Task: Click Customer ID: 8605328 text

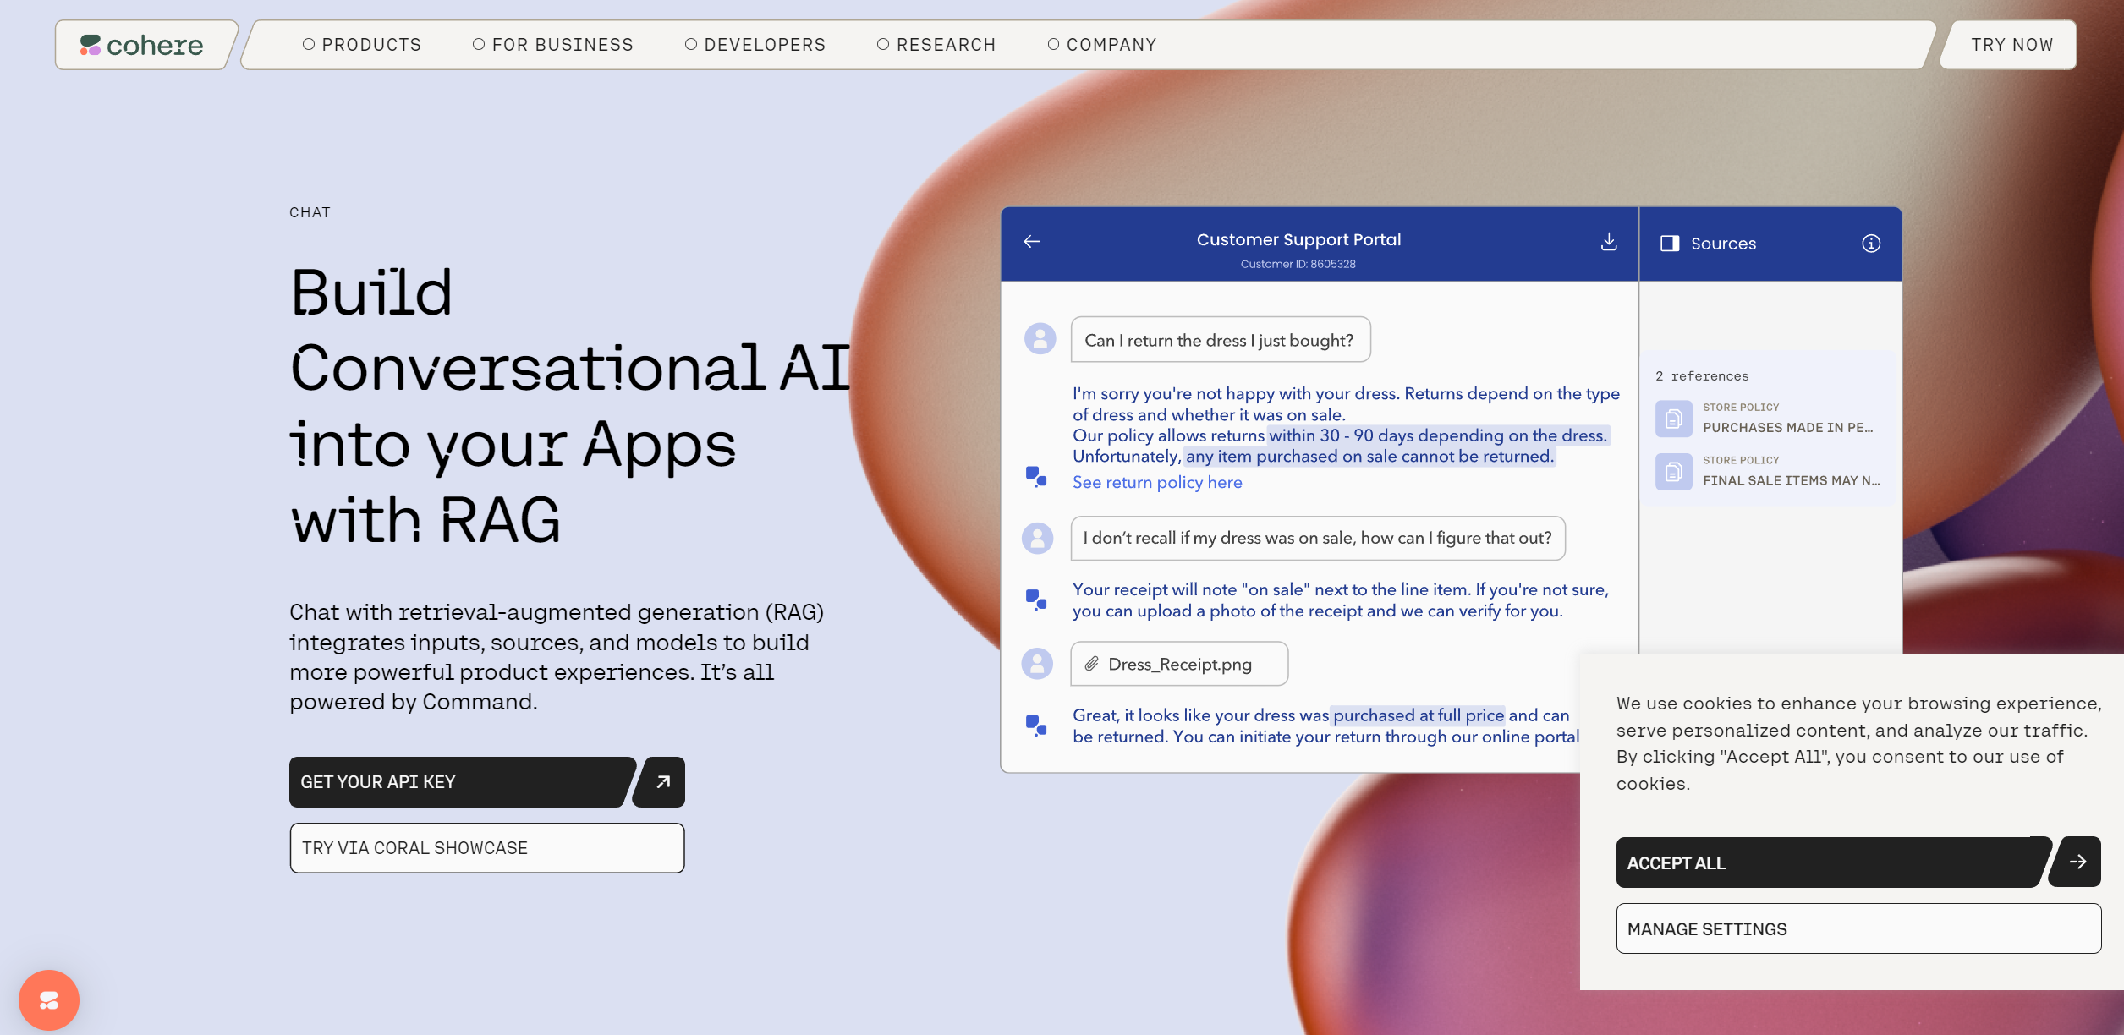Action: pos(1298,264)
